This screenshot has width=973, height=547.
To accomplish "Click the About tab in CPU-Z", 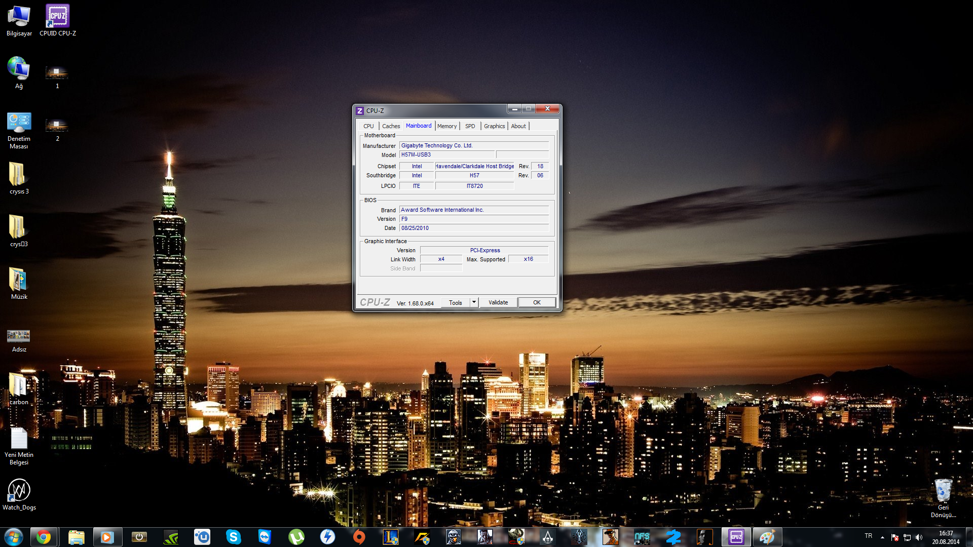I will [x=518, y=126].
